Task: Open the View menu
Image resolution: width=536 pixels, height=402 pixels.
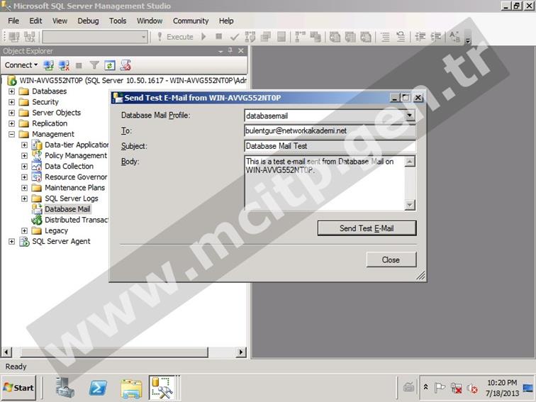Action: [x=60, y=21]
